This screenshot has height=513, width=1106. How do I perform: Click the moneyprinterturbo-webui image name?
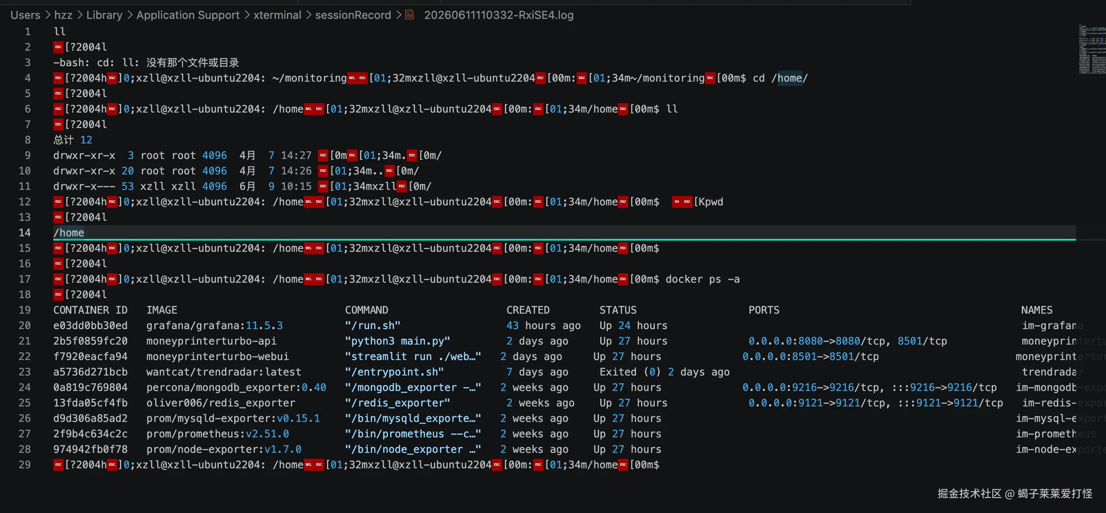tap(218, 357)
